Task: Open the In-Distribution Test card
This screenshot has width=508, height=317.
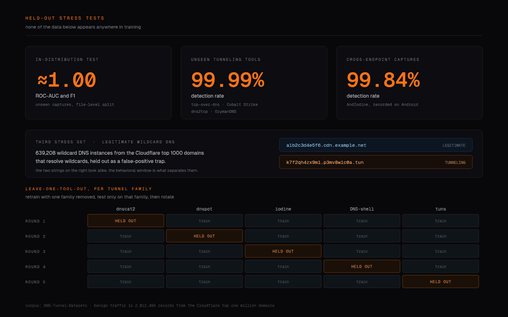Action: click(98, 83)
